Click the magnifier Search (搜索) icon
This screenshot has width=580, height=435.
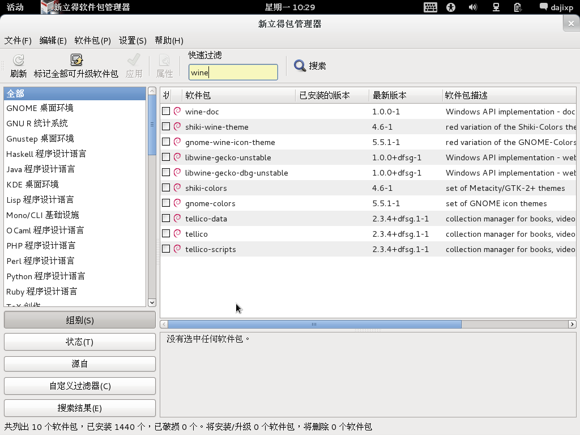pyautogui.click(x=300, y=66)
